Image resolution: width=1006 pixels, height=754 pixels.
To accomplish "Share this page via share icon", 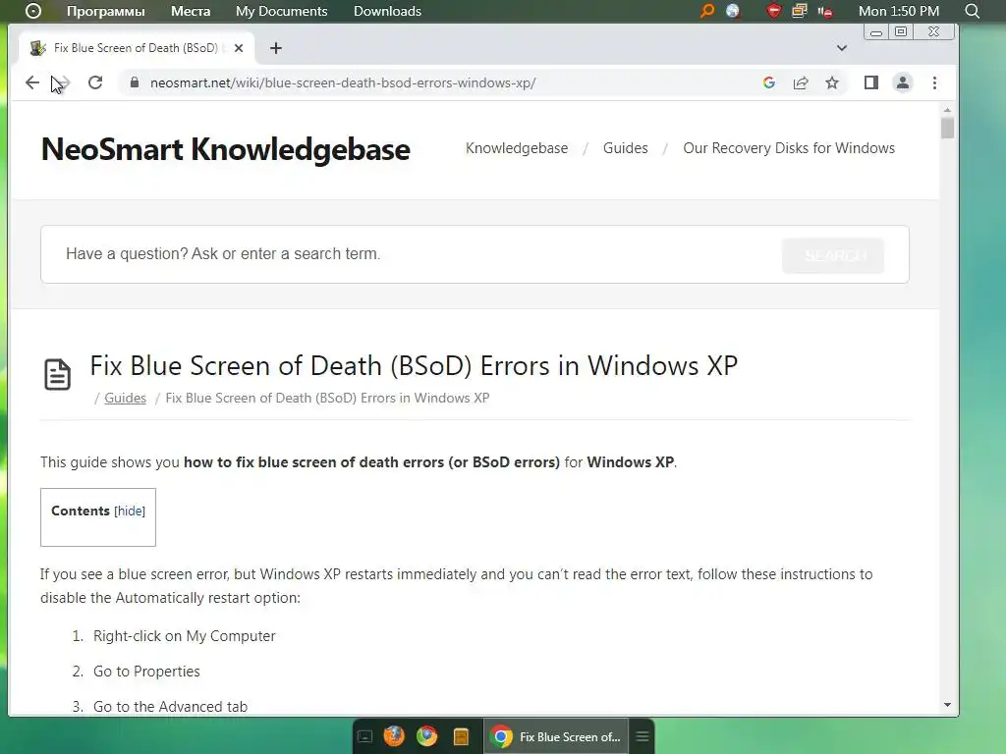I will [800, 82].
